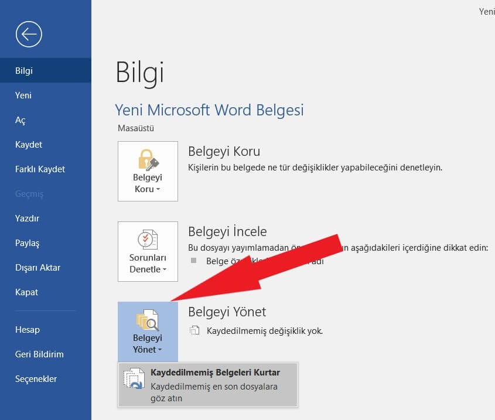Expand the Belgeyi Koru dropdown arrow
Viewport: 495px width, 420px height.
coord(159,190)
